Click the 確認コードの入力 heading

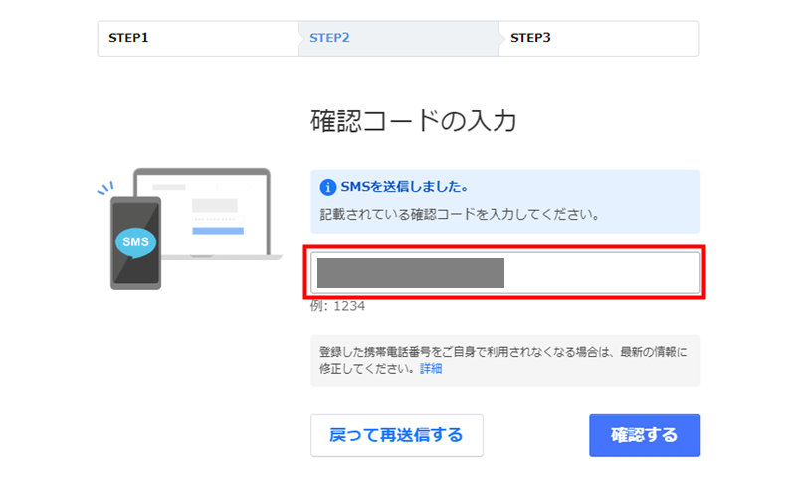click(414, 120)
